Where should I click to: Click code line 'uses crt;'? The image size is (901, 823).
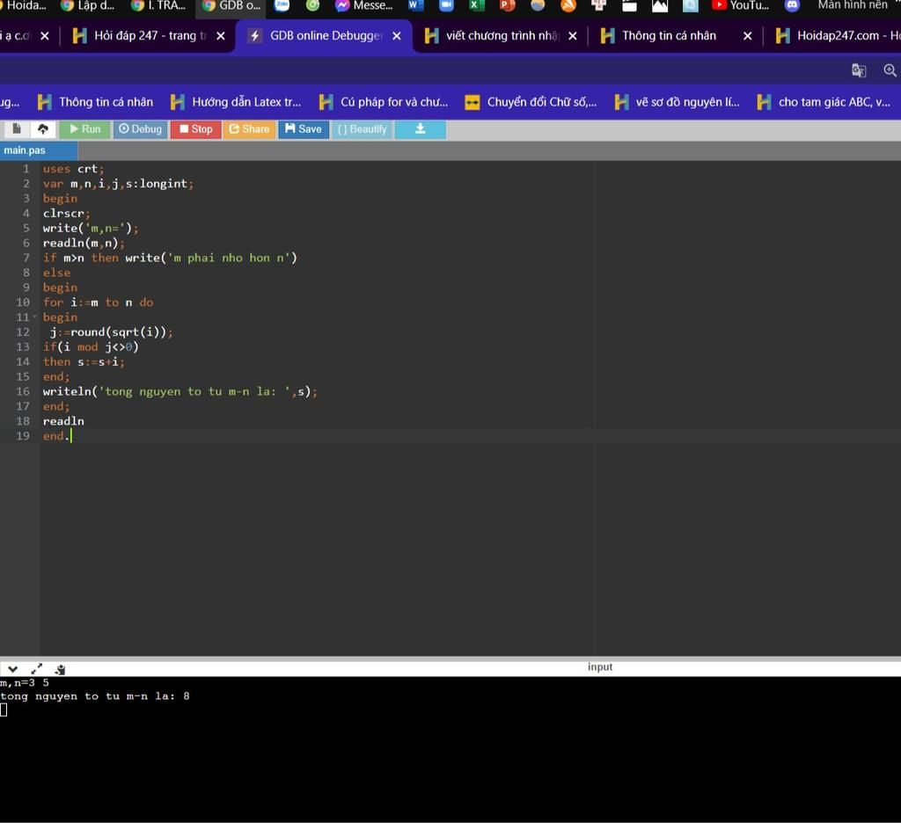click(74, 169)
